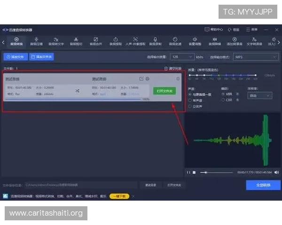The width and height of the screenshot is (282, 225).
Task: Select the 音频转文字 (audio to text) tool
Action: [56, 41]
